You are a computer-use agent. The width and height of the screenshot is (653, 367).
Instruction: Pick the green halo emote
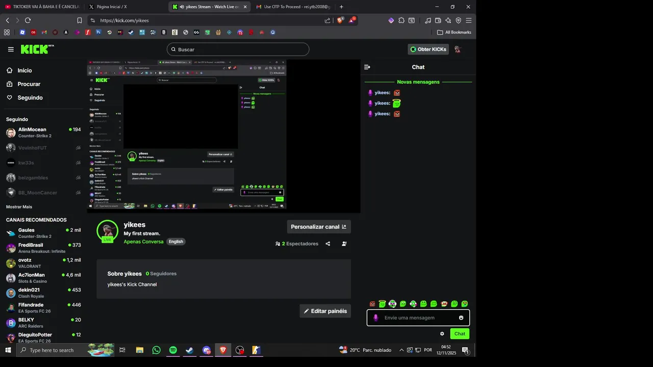[382, 304]
